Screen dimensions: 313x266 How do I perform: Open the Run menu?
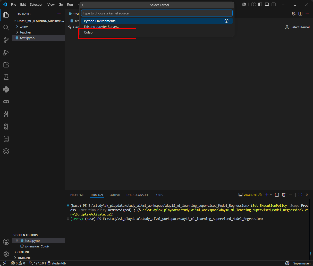point(70,4)
